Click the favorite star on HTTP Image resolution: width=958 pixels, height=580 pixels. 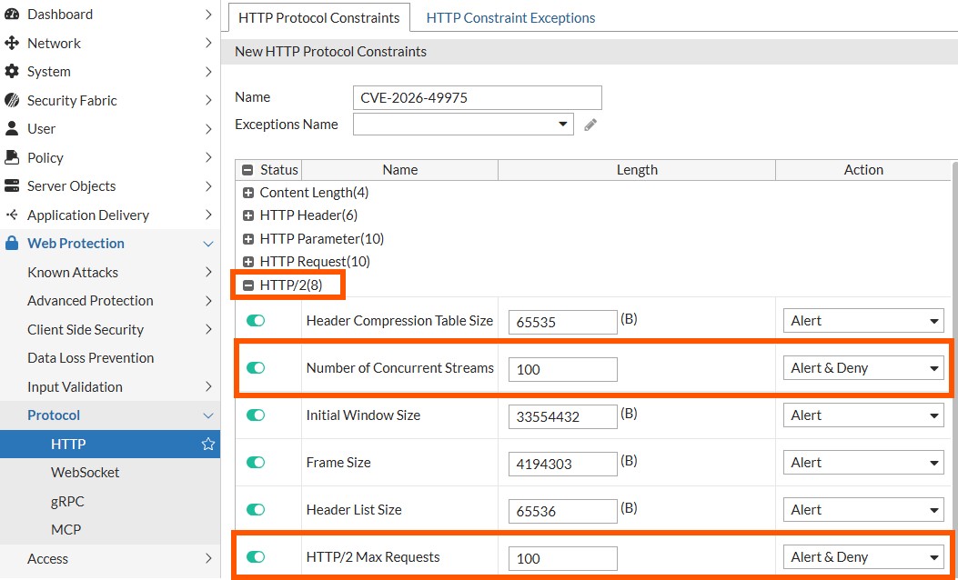pos(207,444)
